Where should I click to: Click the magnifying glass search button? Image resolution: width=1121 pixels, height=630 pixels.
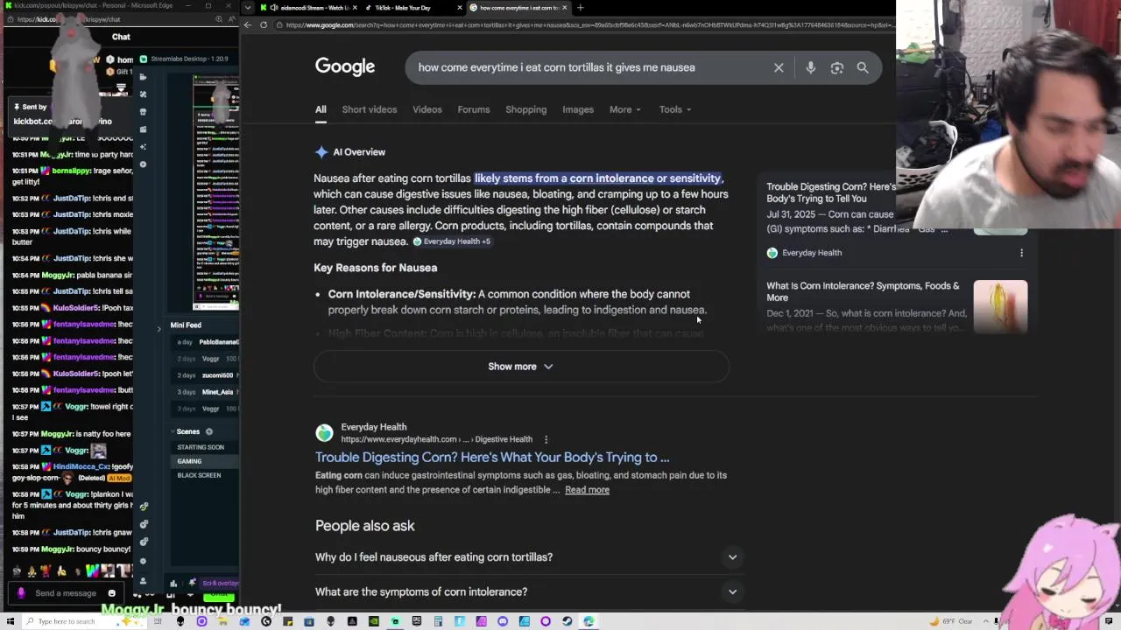point(863,67)
